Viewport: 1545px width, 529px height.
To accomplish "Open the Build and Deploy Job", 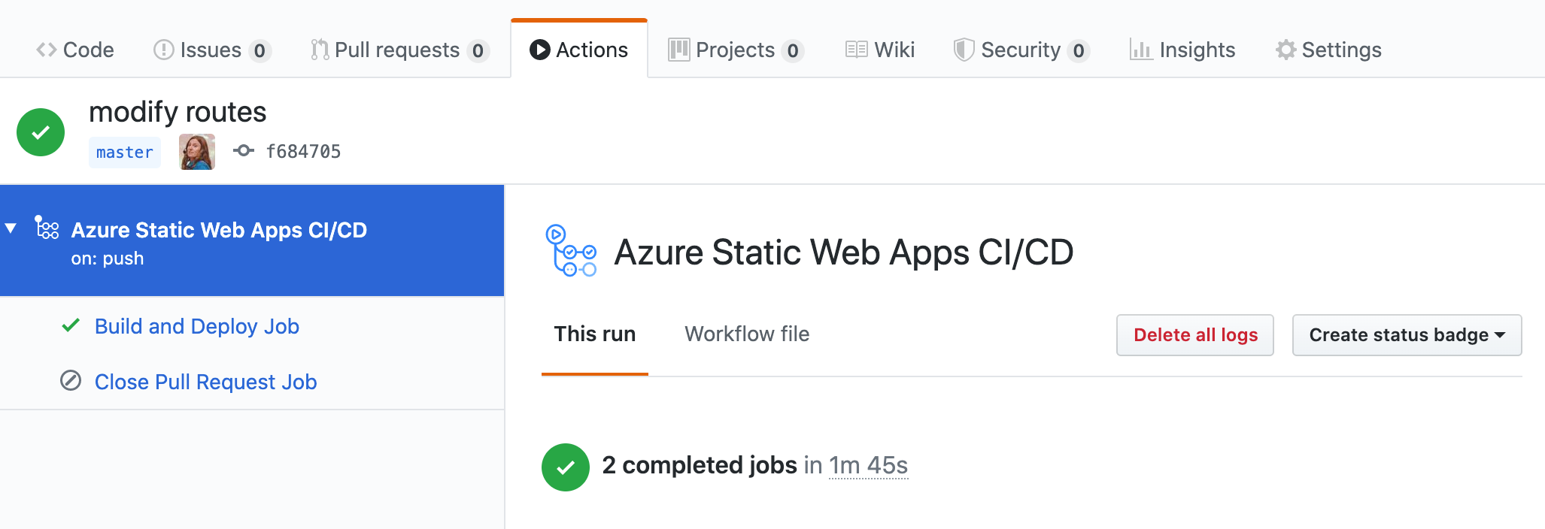I will [x=197, y=326].
